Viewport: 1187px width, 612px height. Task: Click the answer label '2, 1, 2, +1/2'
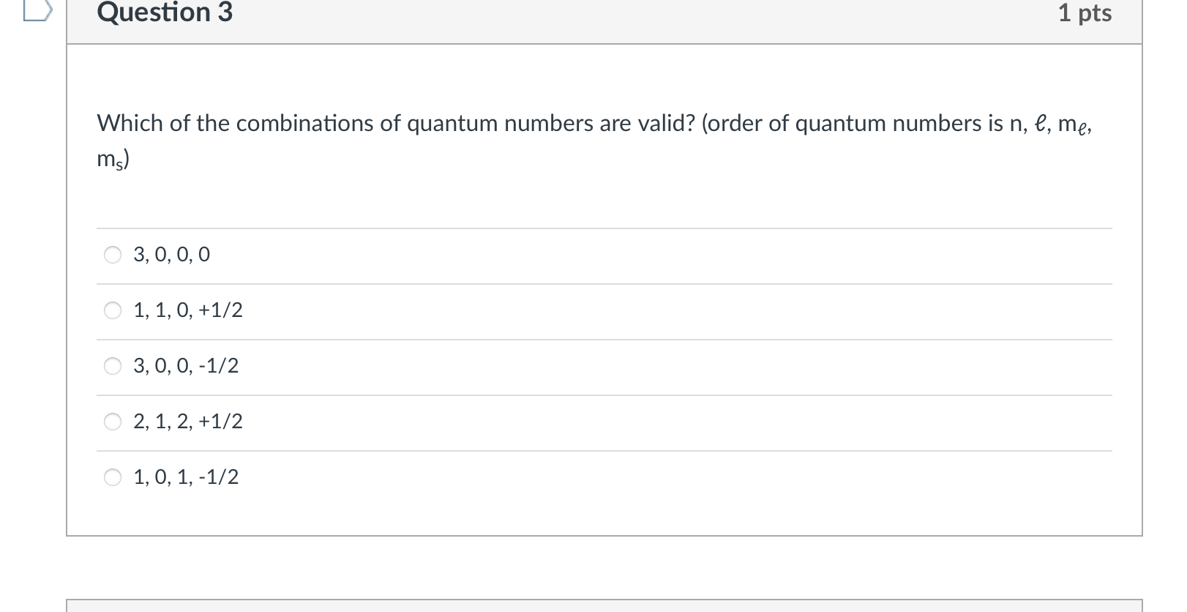(x=188, y=422)
